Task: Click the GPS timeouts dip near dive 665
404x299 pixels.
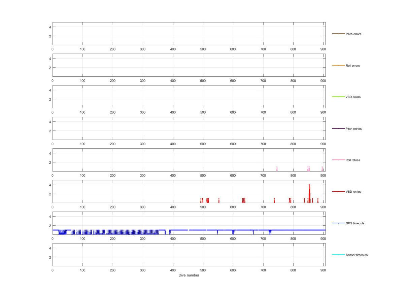Action: [253, 232]
